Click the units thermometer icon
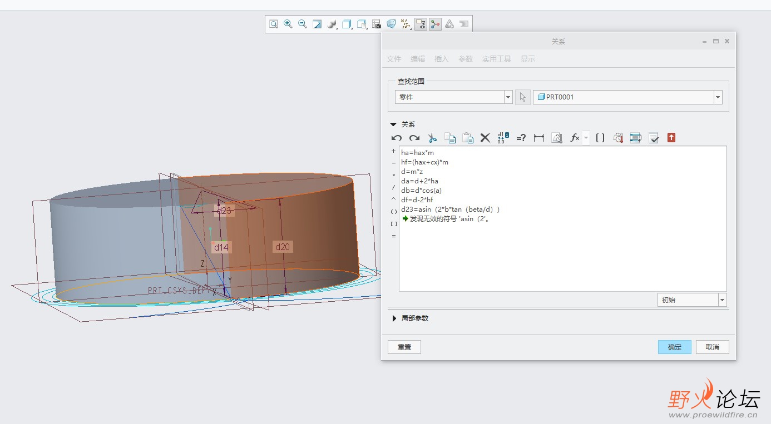771x424 pixels. [618, 138]
